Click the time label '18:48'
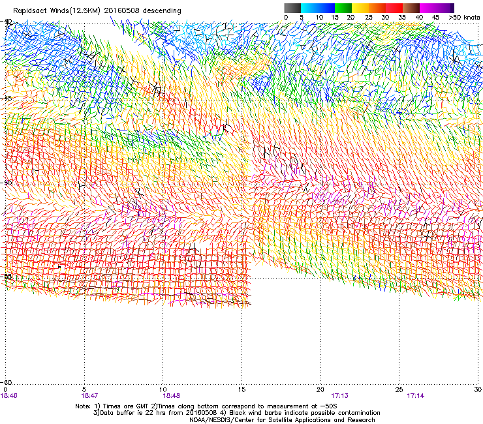Screen dimensions: 483x424 click(x=171, y=396)
